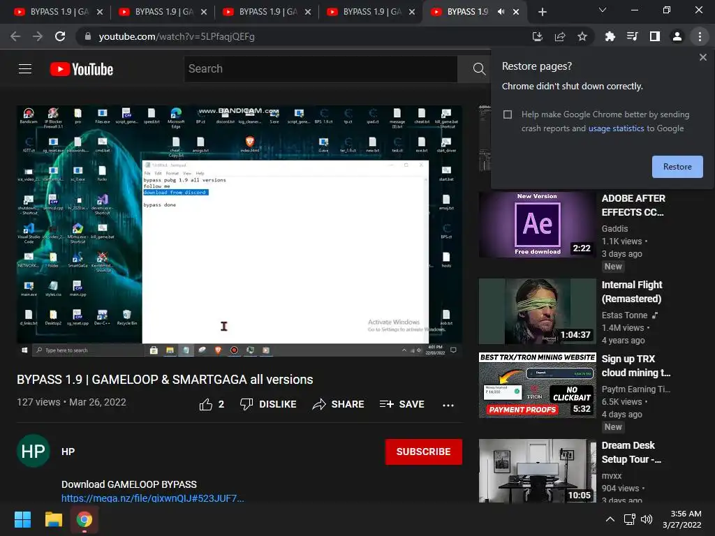This screenshot has width=715, height=536.
Task: Reload the page
Action: [60, 36]
